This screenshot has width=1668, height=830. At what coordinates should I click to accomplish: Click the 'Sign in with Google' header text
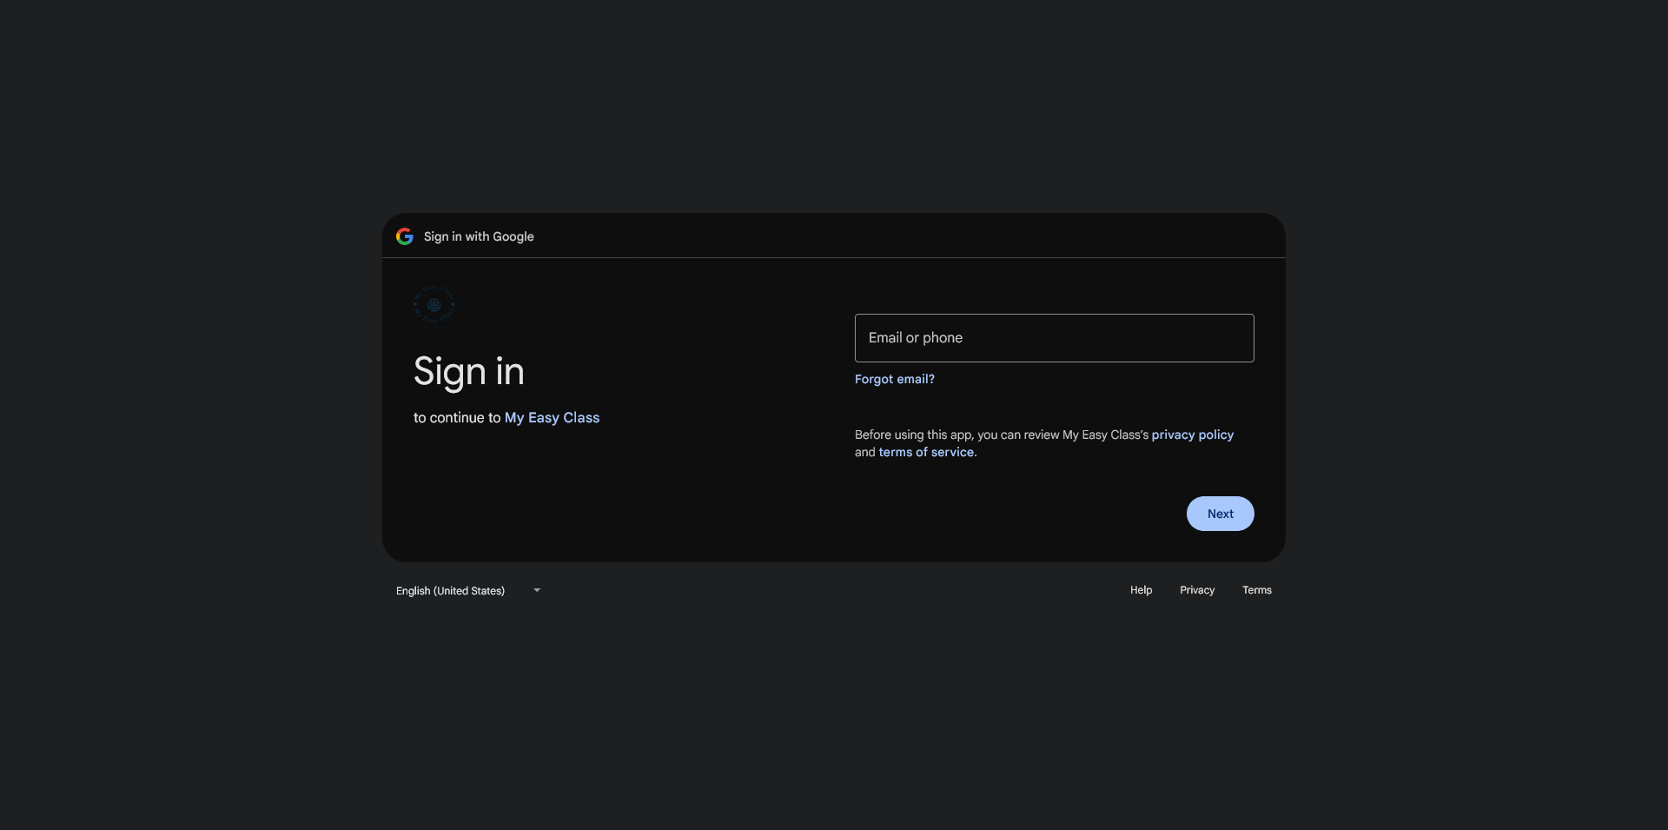[479, 236]
